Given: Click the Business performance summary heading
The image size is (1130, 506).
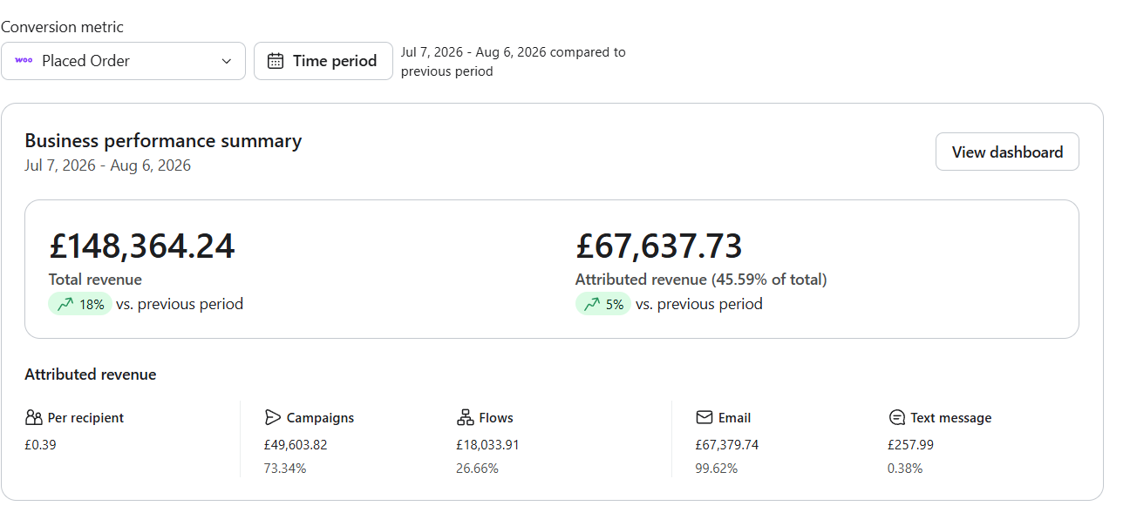Looking at the screenshot, I should 163,141.
